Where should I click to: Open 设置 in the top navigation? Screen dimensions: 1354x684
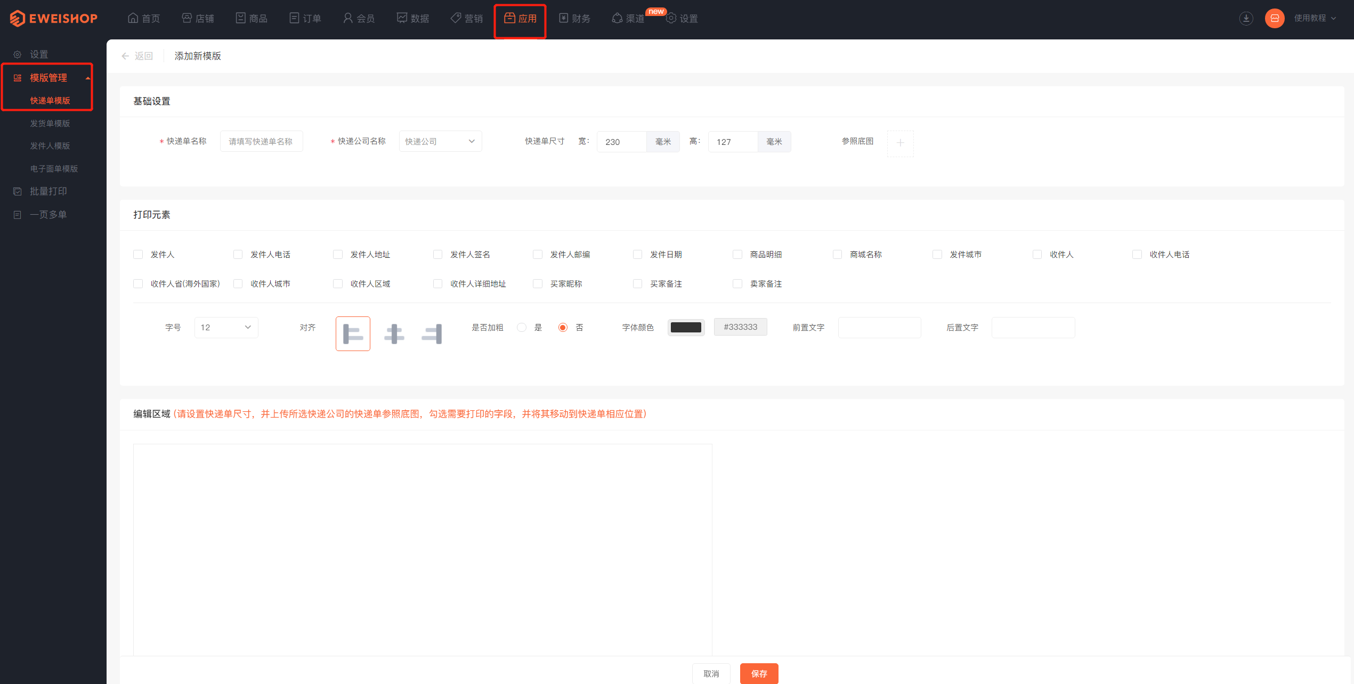pyautogui.click(x=682, y=18)
